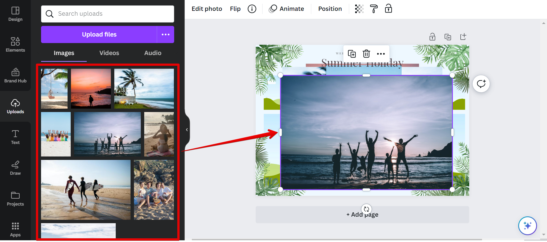Click the rotate handle below the image

[367, 209]
